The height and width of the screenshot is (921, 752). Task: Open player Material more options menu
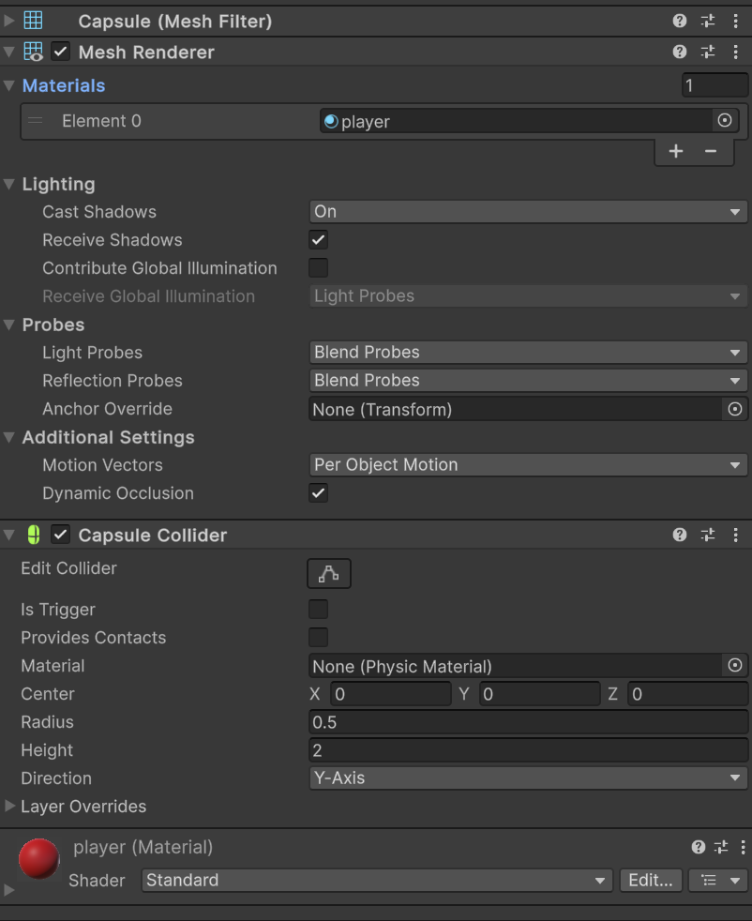click(744, 846)
